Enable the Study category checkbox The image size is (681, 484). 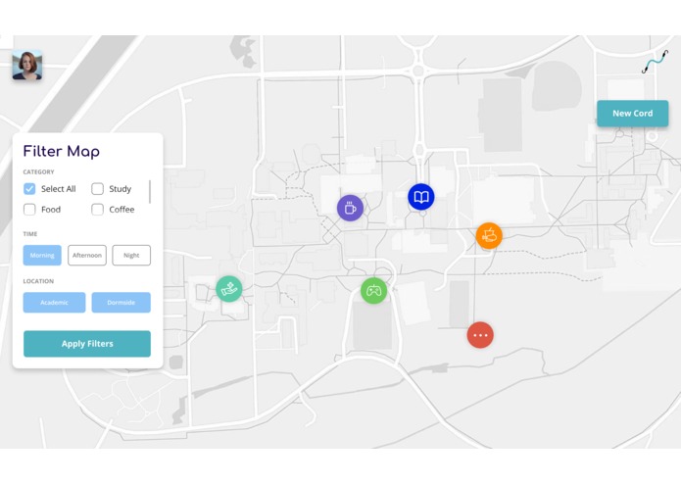click(97, 189)
